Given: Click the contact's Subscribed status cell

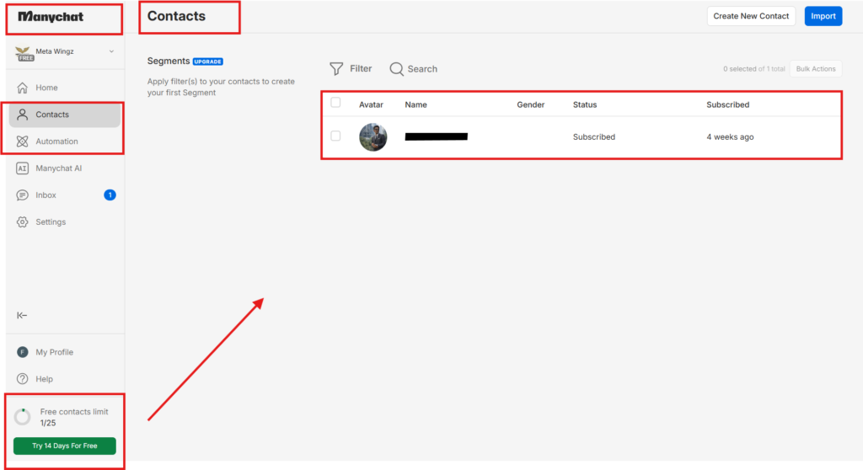Looking at the screenshot, I should pyautogui.click(x=594, y=137).
